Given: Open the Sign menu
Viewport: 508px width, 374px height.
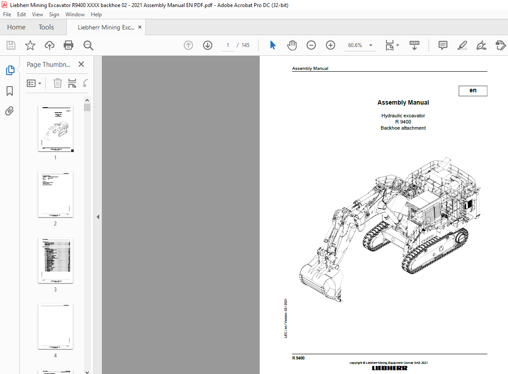Looking at the screenshot, I should pos(54,14).
